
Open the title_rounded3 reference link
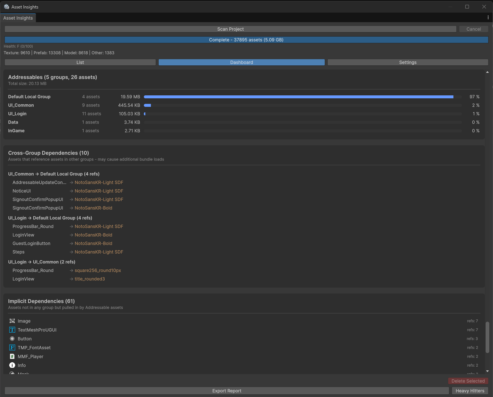pos(90,279)
